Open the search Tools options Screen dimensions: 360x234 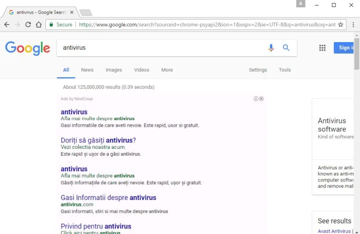284,70
